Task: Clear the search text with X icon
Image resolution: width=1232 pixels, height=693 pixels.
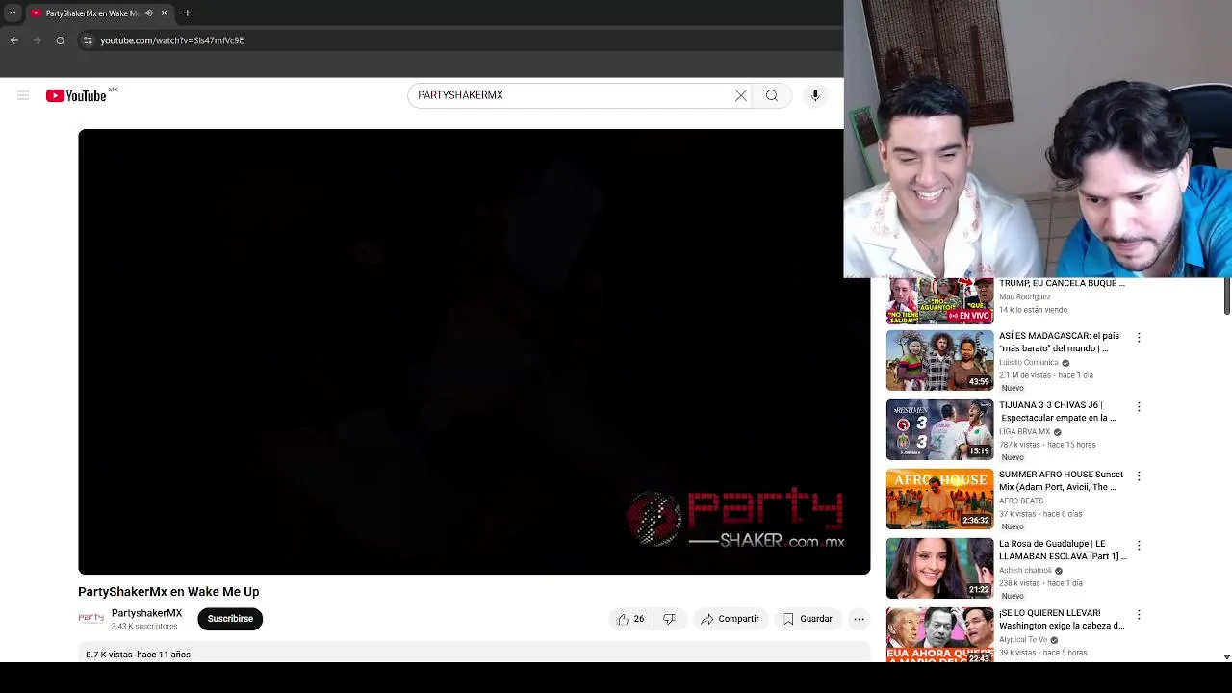Action: (741, 95)
